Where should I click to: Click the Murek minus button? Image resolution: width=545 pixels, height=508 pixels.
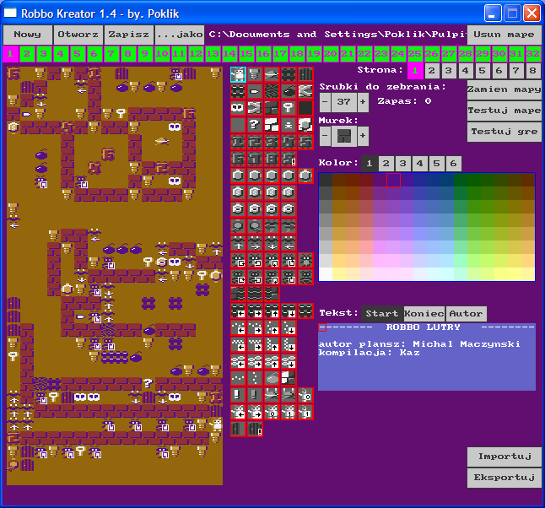pos(325,136)
